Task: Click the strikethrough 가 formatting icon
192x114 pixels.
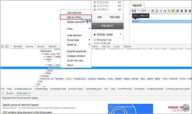Action: point(165,11)
